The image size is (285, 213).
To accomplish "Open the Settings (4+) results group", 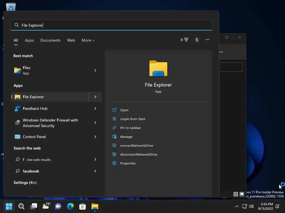I will (x=25, y=182).
